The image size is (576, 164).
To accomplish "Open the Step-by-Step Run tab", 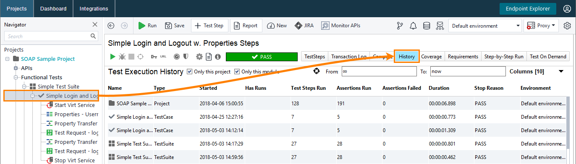I will click(504, 56).
